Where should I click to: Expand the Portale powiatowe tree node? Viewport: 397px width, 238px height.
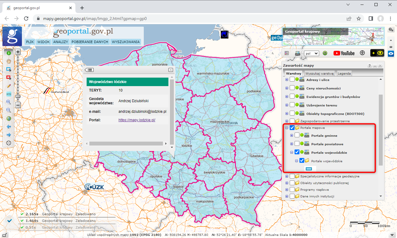(292, 144)
